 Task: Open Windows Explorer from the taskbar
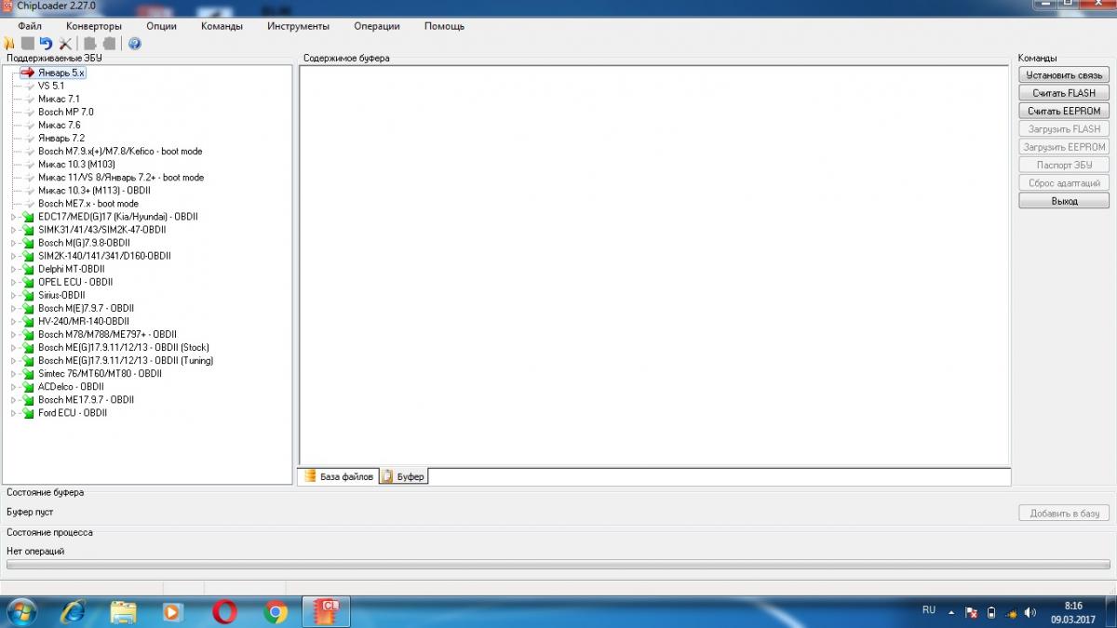(x=123, y=611)
